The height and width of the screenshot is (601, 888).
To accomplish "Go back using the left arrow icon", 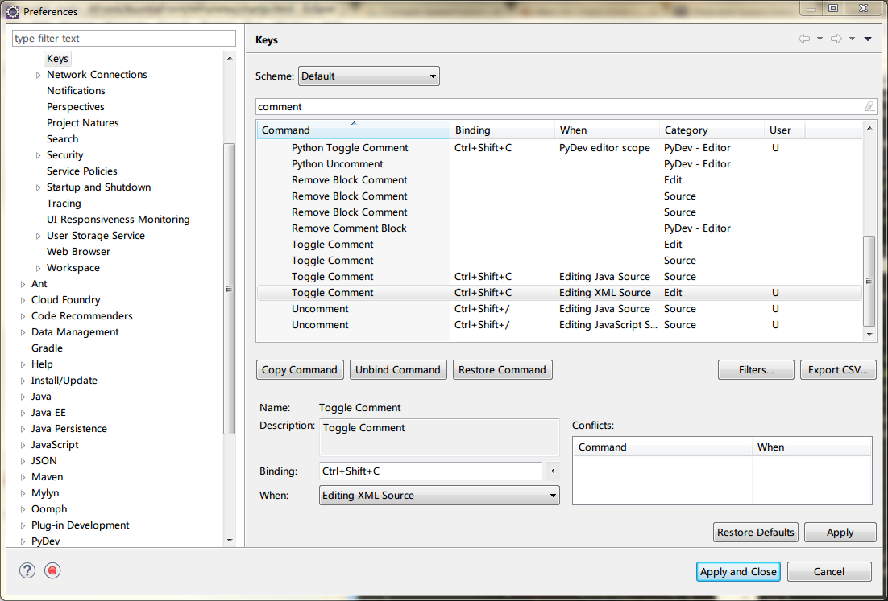I will pos(803,39).
